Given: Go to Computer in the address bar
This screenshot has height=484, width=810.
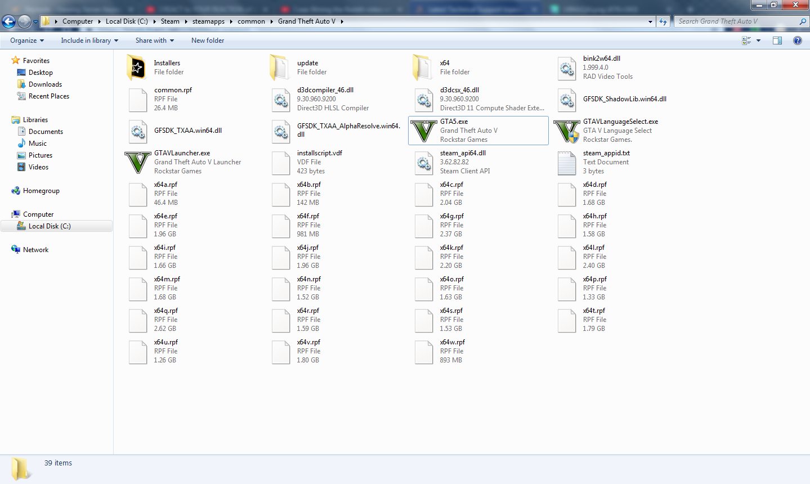Looking at the screenshot, I should point(78,21).
